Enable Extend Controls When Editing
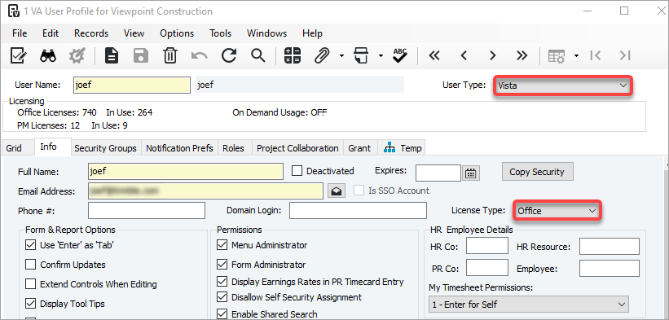This screenshot has width=669, height=320. point(31,284)
